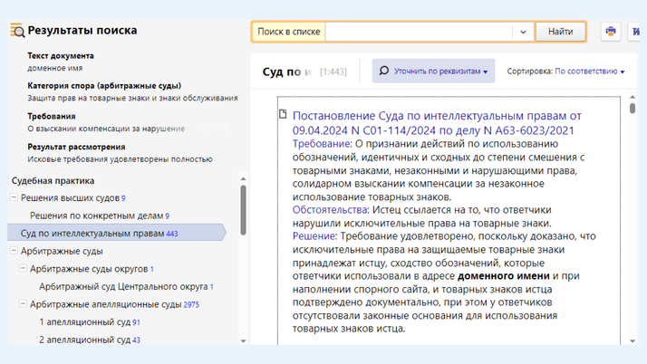Click the tree panel scrollbar thumb

[x=243, y=210]
